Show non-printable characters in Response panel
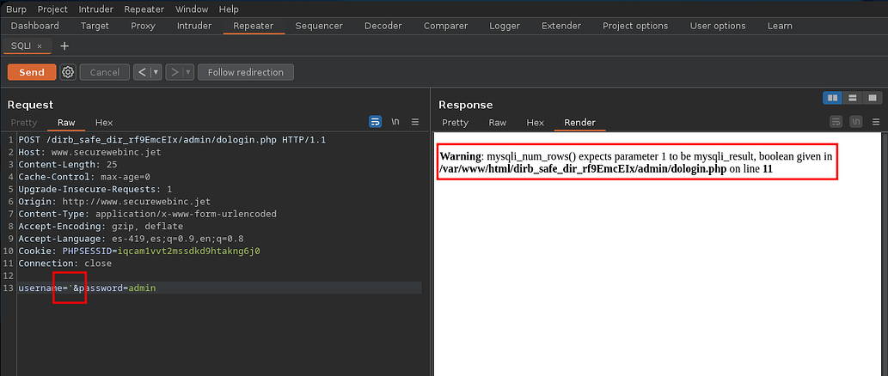This screenshot has width=888, height=376. coord(854,122)
